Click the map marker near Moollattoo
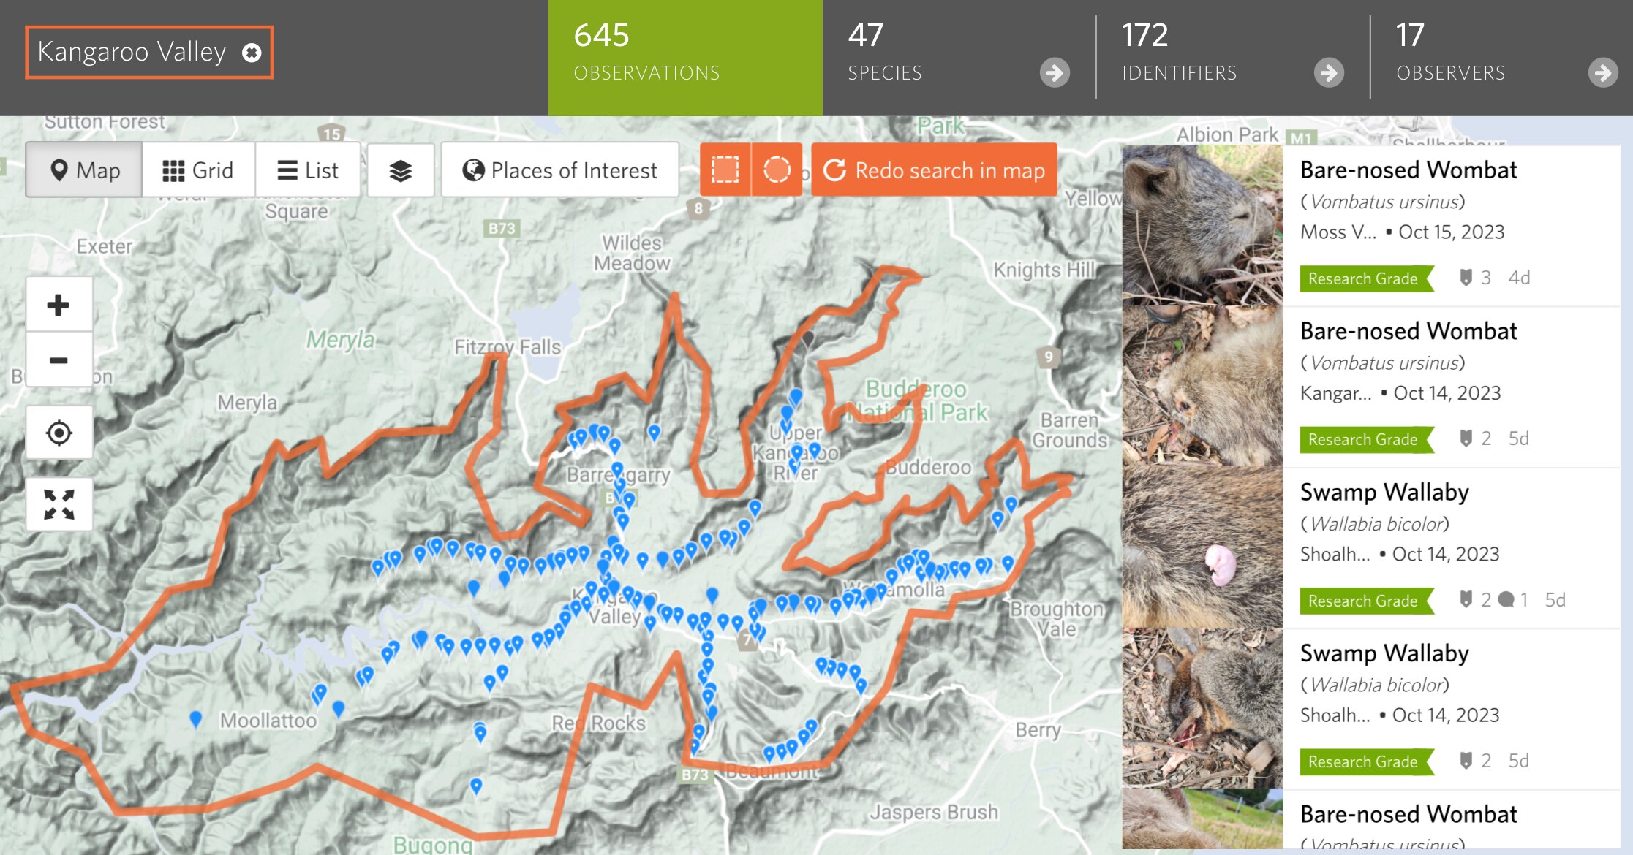The height and width of the screenshot is (855, 1633). pos(195,718)
